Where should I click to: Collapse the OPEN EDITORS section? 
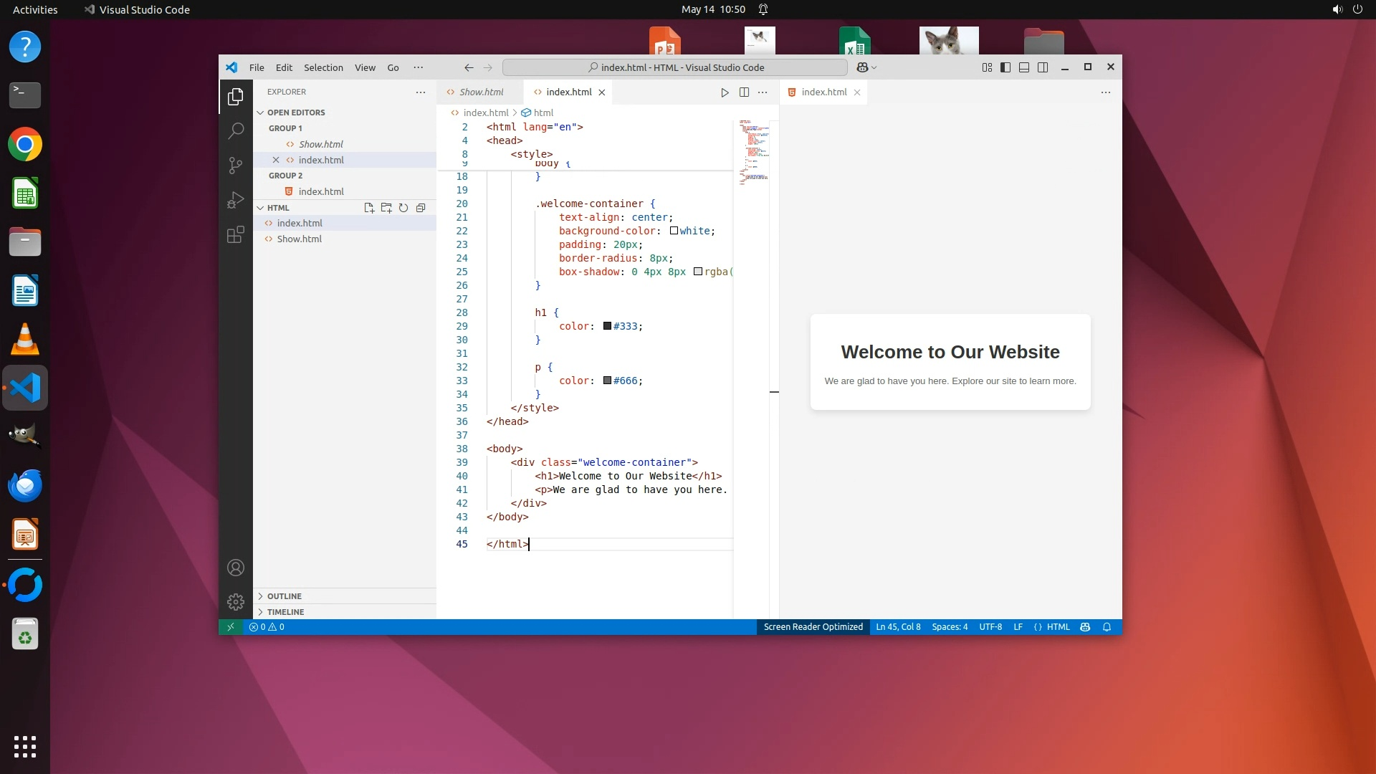click(296, 113)
